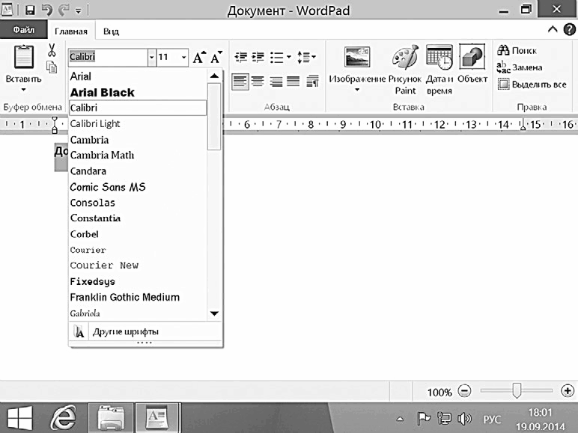
Task: Toggle justify text alignment
Action: 293,81
